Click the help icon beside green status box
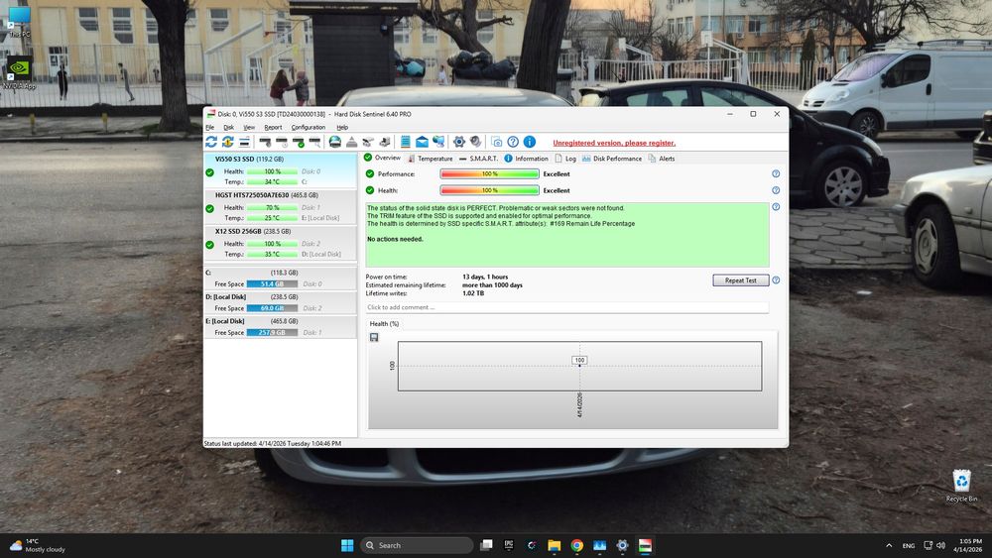 (776, 206)
